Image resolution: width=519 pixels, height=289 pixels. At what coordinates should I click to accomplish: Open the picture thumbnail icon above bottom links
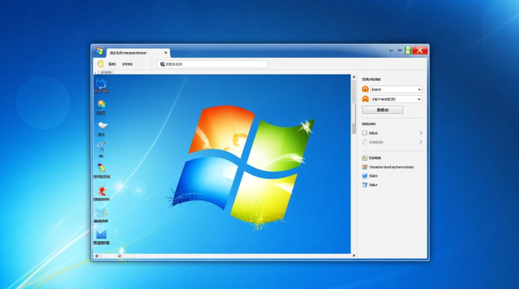[365, 158]
